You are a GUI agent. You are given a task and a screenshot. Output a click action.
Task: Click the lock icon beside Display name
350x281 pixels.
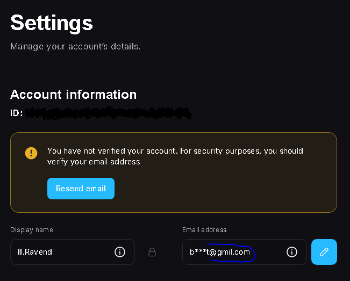click(153, 252)
